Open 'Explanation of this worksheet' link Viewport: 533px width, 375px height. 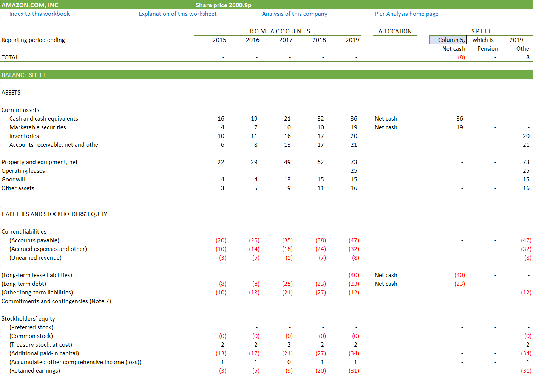[178, 14]
